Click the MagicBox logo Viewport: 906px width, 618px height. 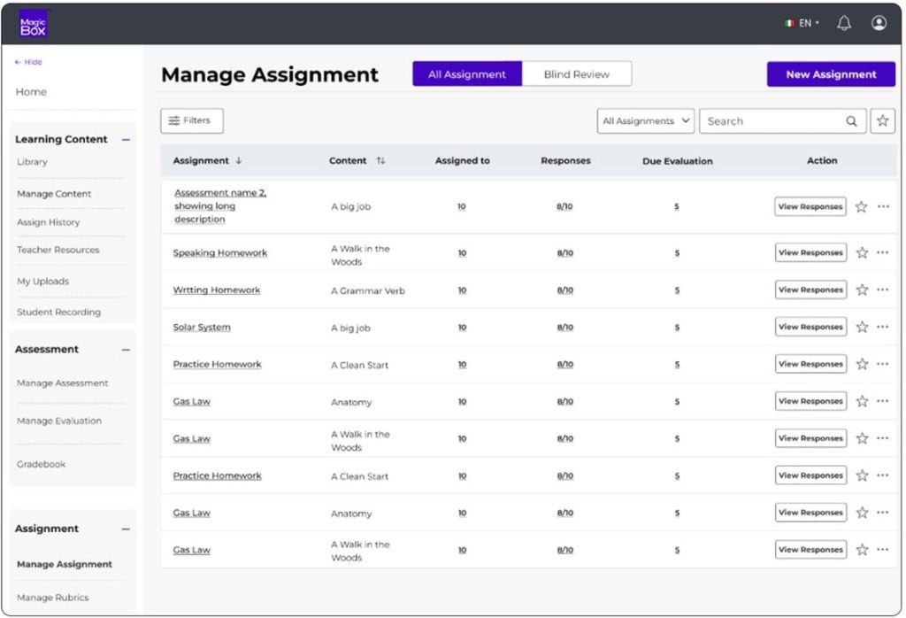34,24
